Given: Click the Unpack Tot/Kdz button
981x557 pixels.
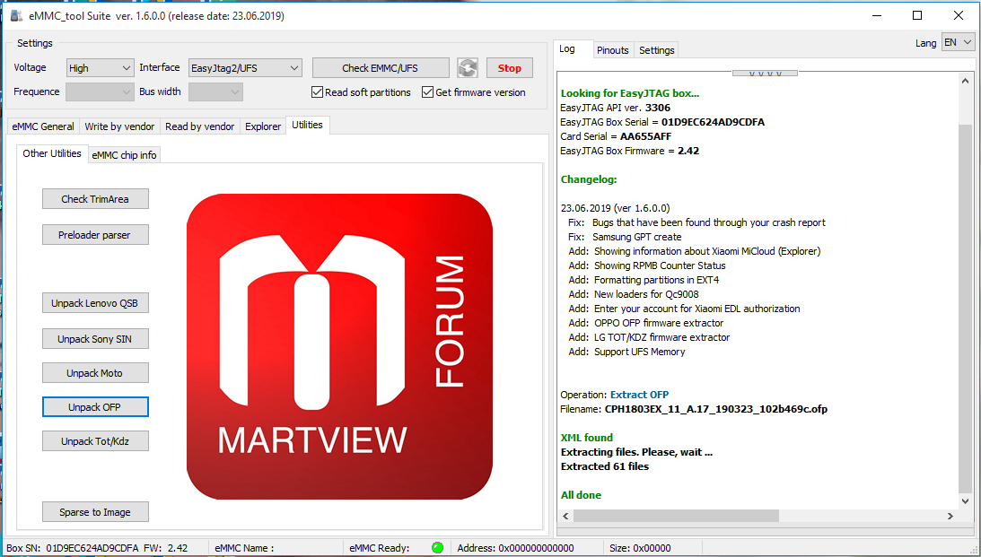Looking at the screenshot, I should tap(95, 441).
